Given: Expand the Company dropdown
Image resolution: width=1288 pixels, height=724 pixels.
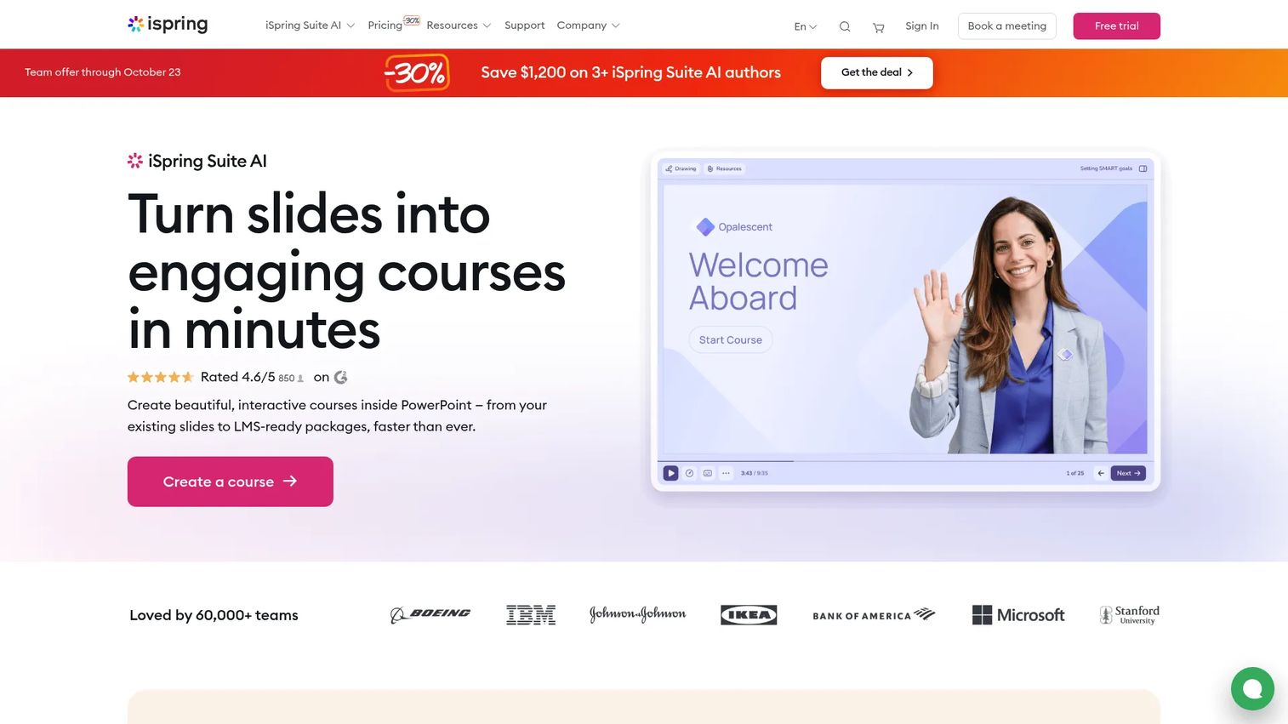Looking at the screenshot, I should (588, 26).
